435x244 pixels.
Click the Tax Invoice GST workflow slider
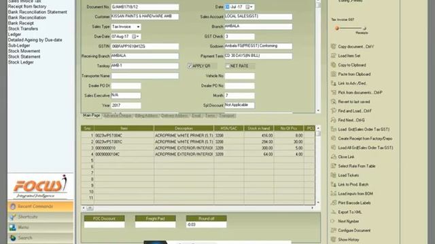point(351,28)
